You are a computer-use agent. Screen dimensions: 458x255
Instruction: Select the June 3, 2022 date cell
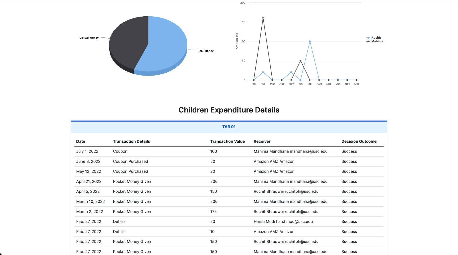[x=88, y=161]
